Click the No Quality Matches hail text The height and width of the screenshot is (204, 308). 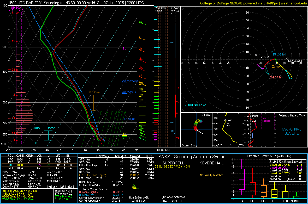click(x=211, y=175)
